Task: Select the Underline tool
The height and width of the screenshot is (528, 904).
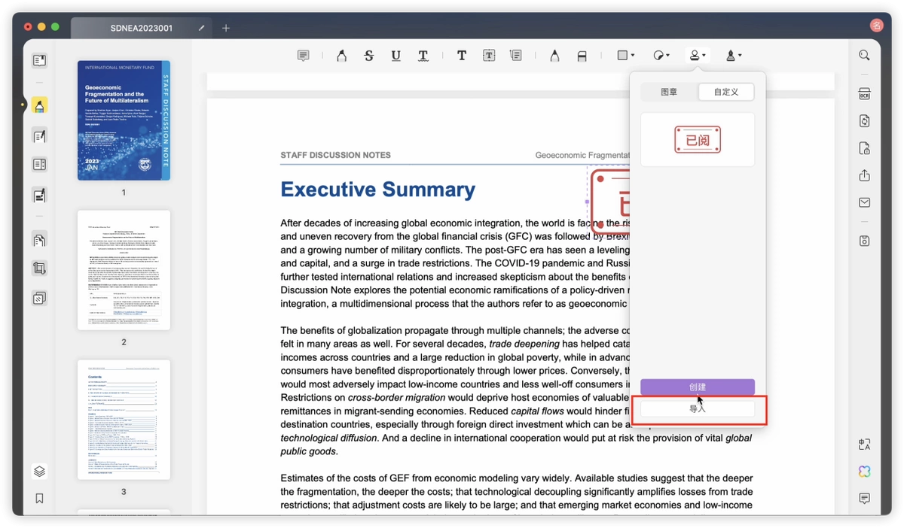Action: [395, 56]
